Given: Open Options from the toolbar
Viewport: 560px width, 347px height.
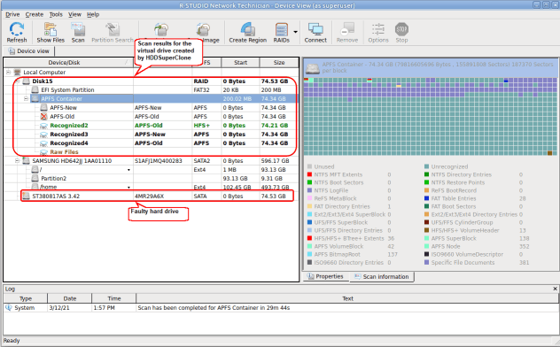Looking at the screenshot, I should 378,33.
